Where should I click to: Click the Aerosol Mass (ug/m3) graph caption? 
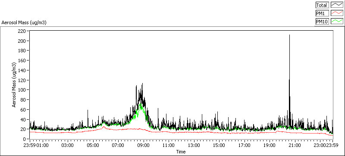[x=24, y=22]
